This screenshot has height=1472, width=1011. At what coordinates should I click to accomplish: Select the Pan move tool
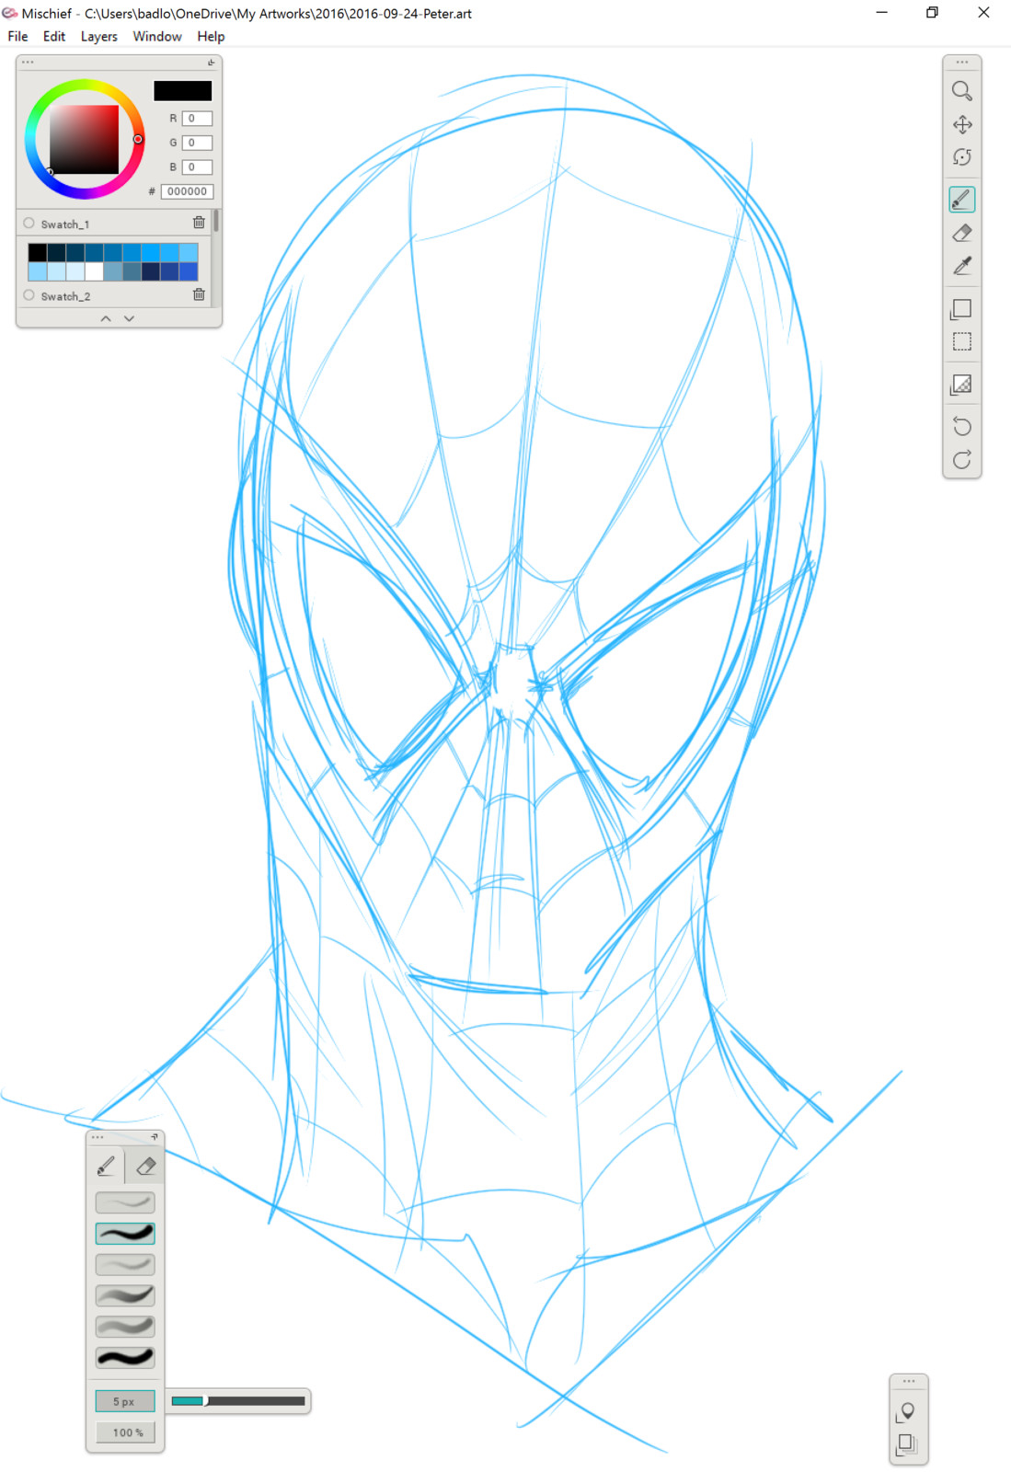(x=962, y=124)
